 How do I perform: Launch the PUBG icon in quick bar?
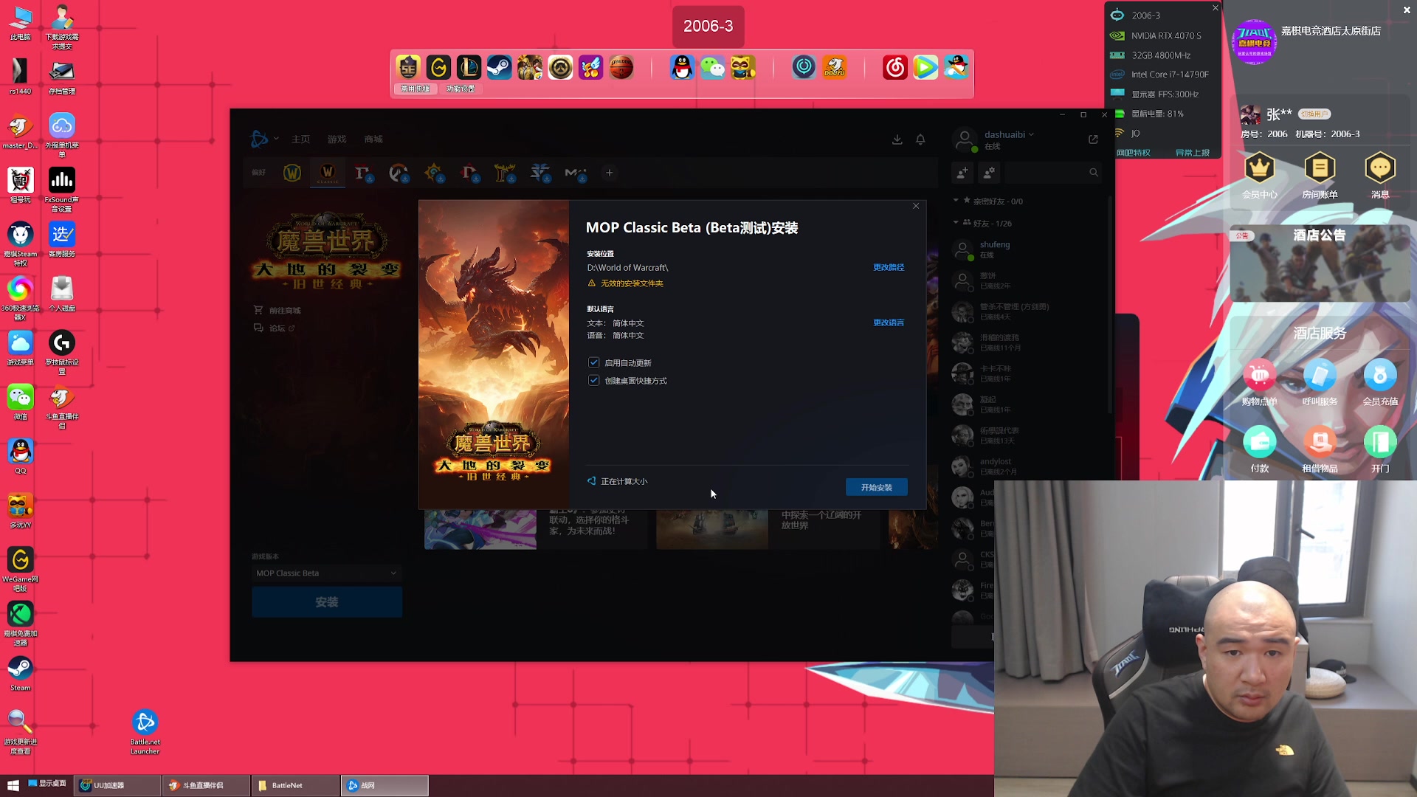click(x=530, y=68)
